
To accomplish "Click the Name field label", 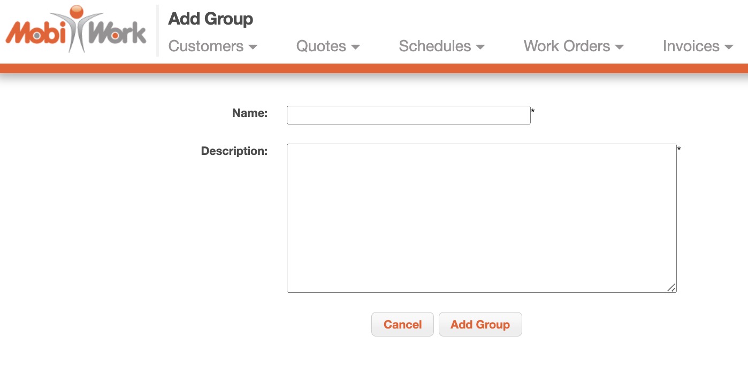I will (x=249, y=113).
